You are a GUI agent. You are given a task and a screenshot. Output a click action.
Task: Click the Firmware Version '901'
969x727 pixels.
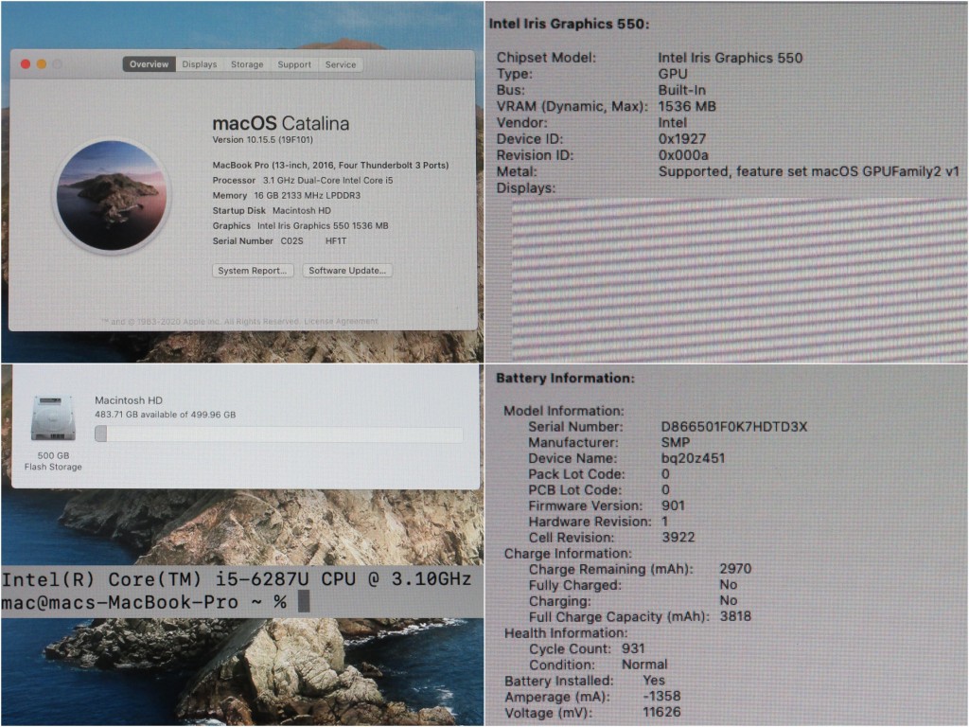(x=673, y=505)
